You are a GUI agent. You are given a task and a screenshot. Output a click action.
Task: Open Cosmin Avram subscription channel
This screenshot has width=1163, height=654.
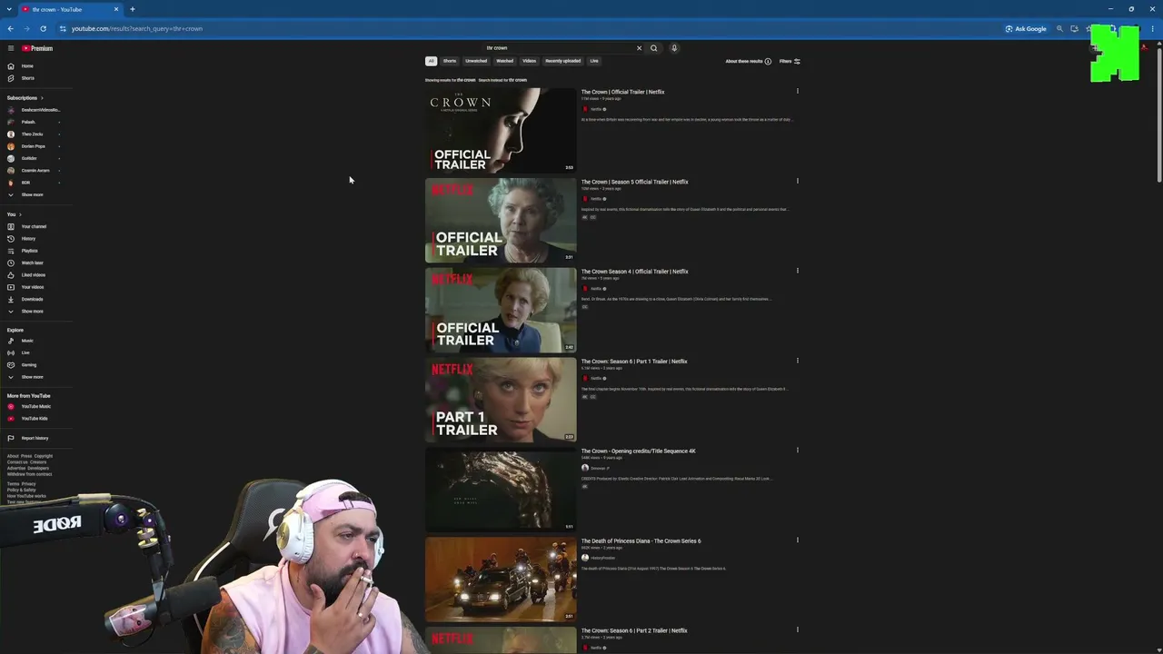[35, 171]
